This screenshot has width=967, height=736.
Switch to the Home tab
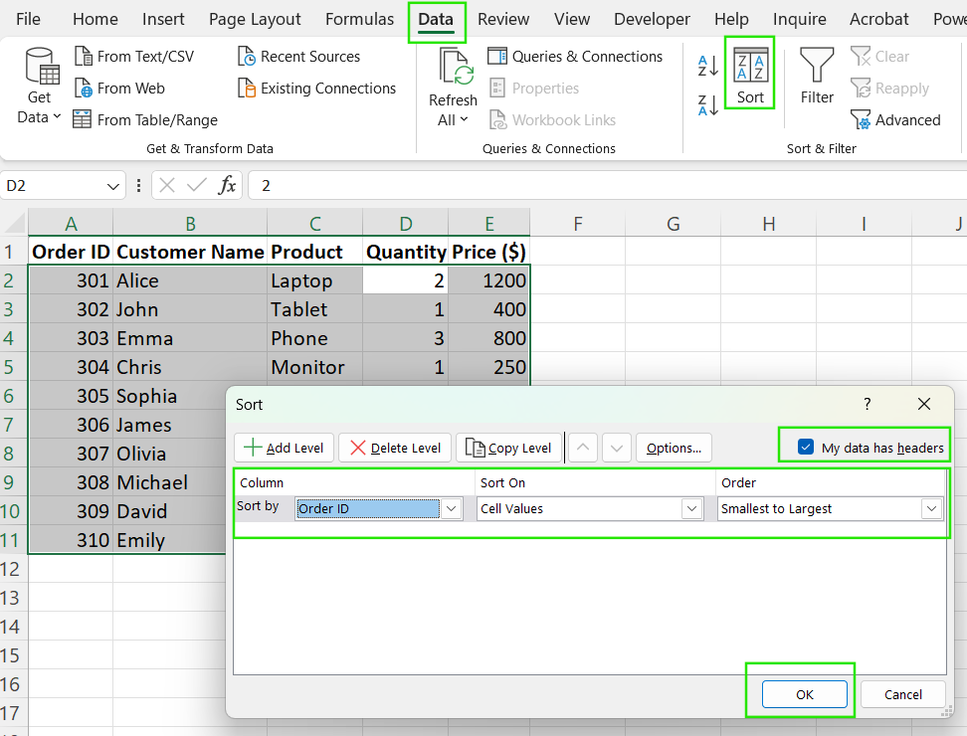click(95, 19)
